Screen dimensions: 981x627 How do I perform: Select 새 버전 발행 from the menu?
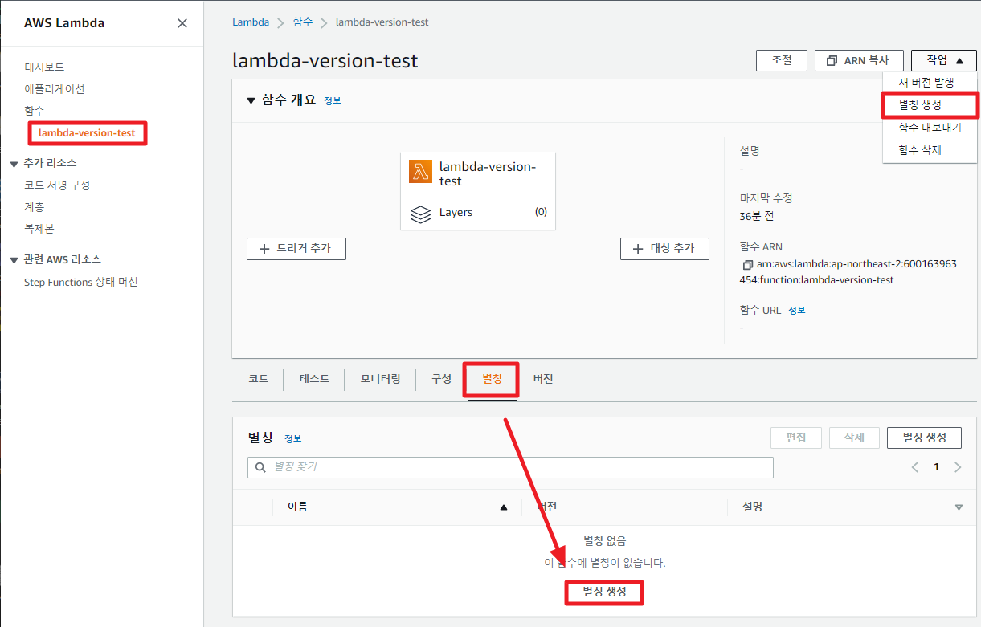click(925, 83)
